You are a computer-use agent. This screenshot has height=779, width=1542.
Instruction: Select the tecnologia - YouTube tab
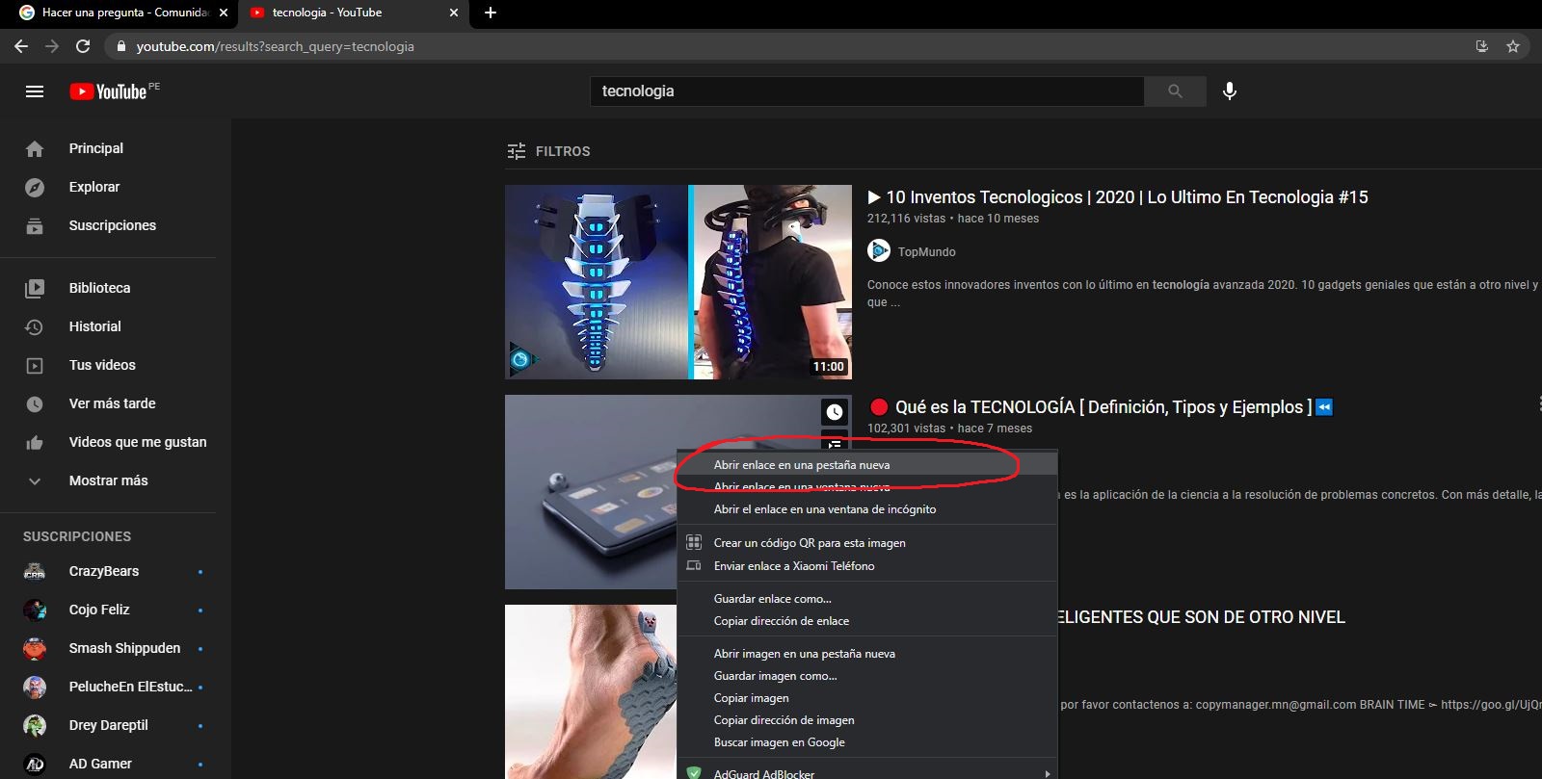(353, 13)
